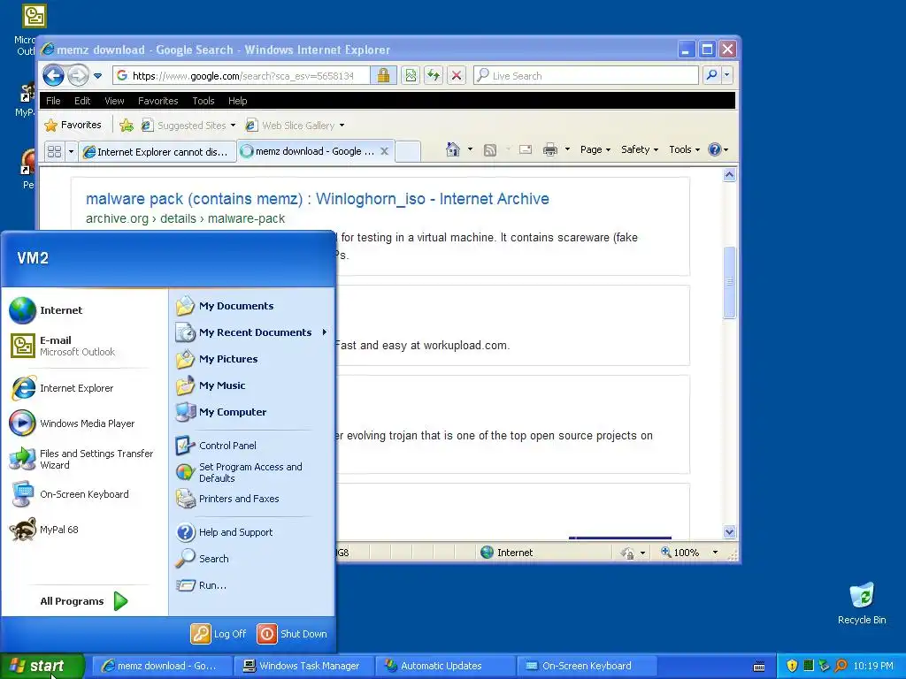Viewport: 906px width, 679px height.
Task: Open the tab list dropdown arrow
Action: point(71,152)
